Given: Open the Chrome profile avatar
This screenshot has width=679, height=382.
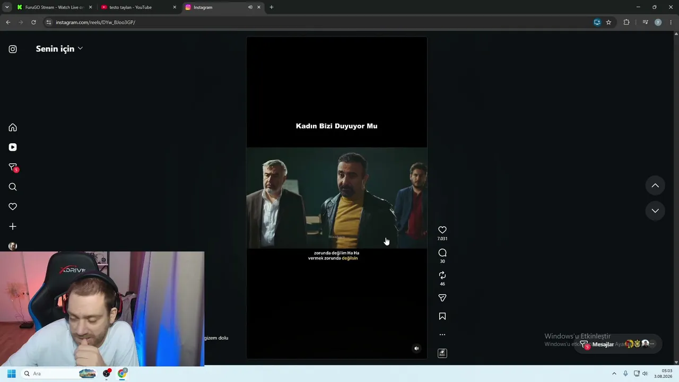Looking at the screenshot, I should (658, 22).
